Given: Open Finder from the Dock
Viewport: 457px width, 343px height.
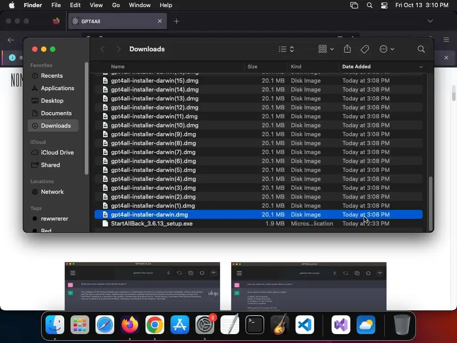Looking at the screenshot, I should pos(55,325).
